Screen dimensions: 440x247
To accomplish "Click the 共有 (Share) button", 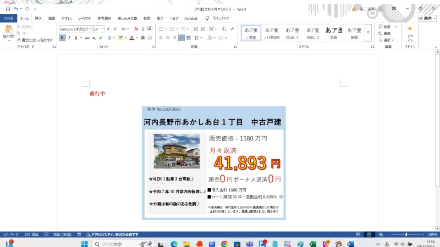I will pos(427,18).
